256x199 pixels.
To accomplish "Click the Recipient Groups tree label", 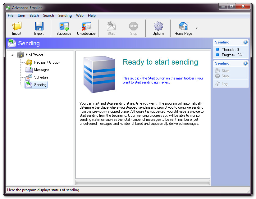I will pyautogui.click(x=47, y=62).
